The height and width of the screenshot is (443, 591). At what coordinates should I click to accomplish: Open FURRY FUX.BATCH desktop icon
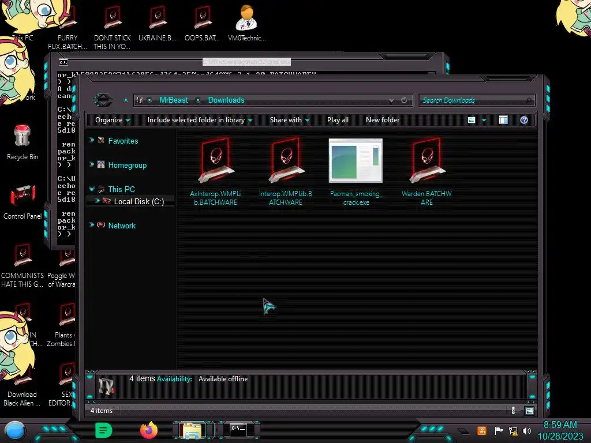pos(68,28)
